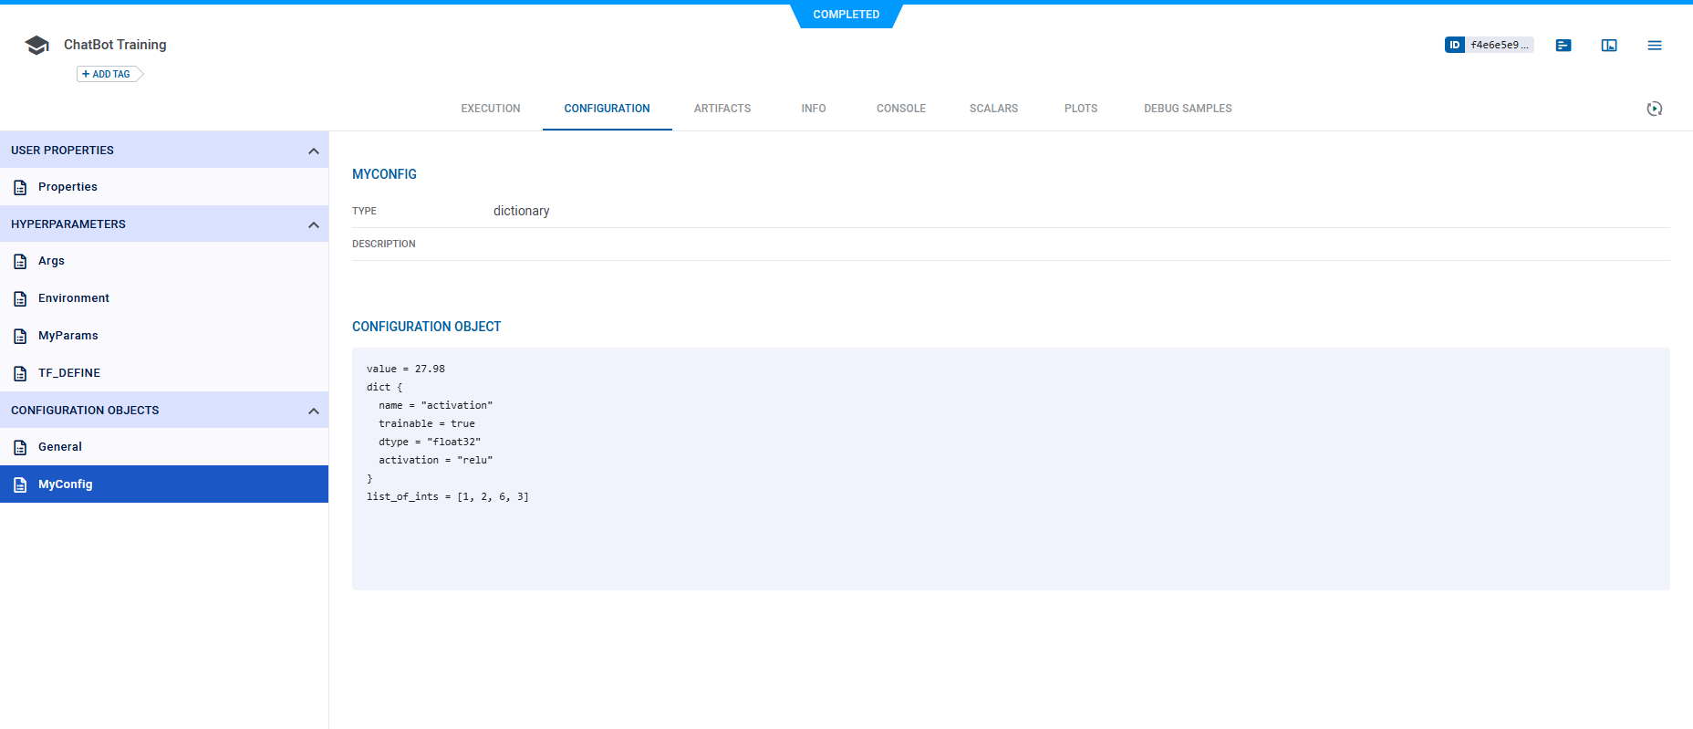
Task: Click the graduation cap experiment icon
Action: (x=36, y=46)
